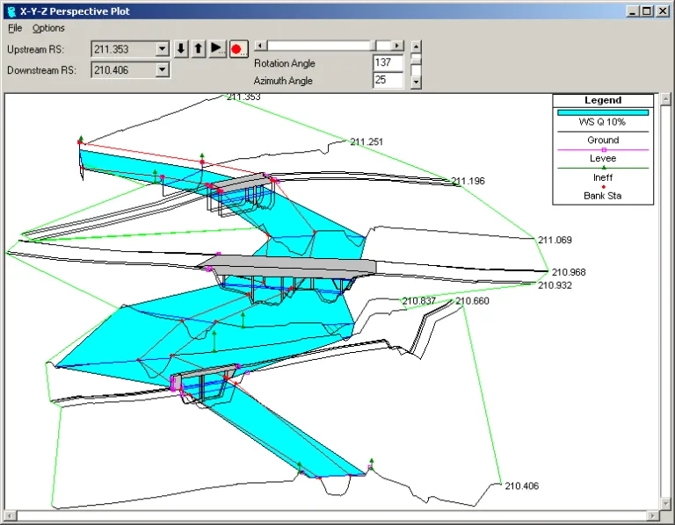Click the Ground legend entry
The image size is (675, 525).
603,140
